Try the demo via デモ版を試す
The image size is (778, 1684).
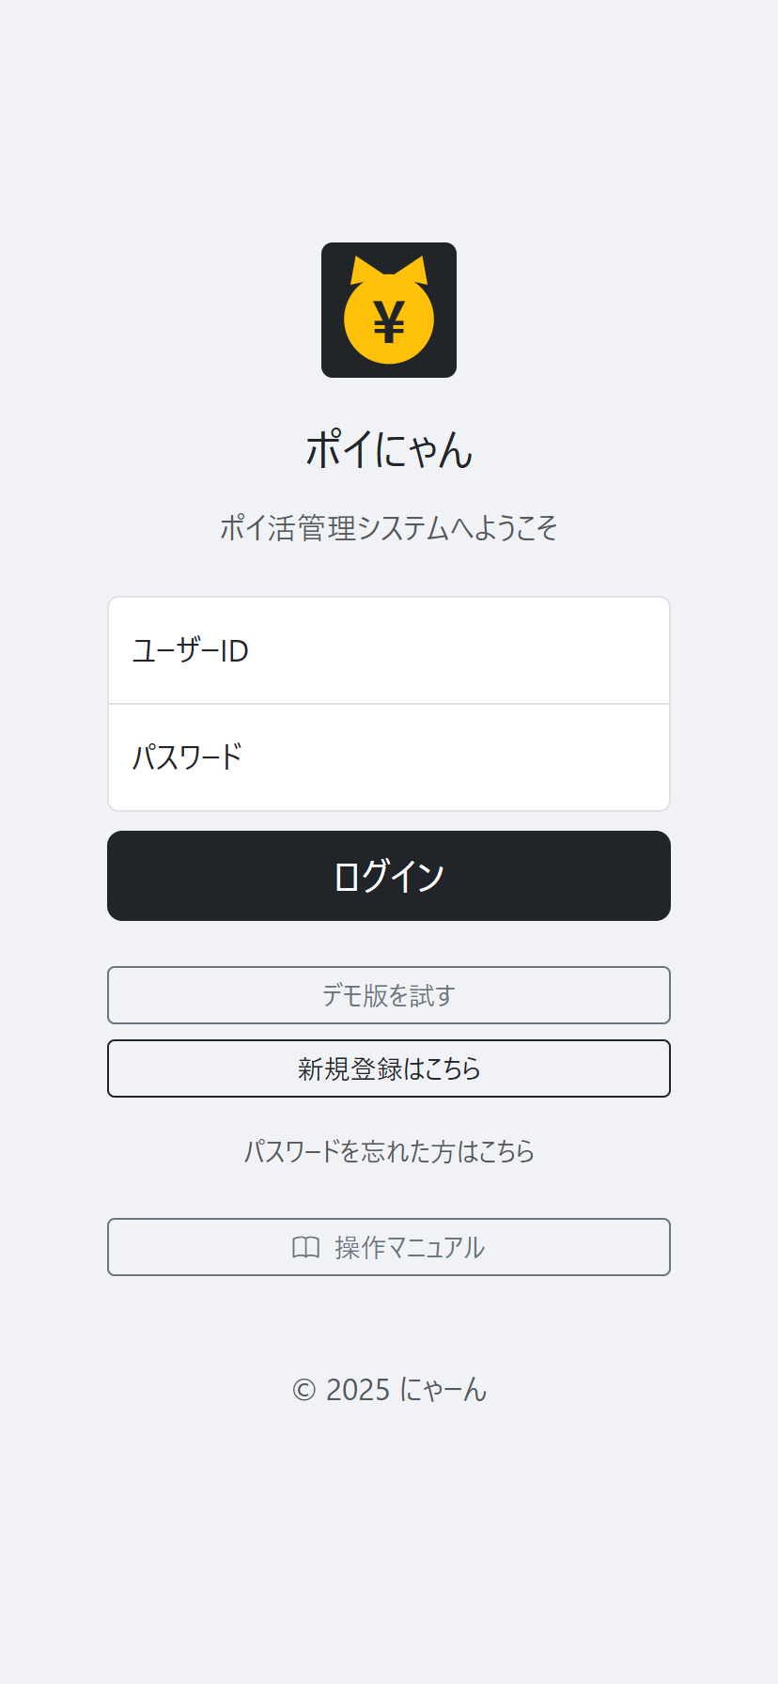click(x=389, y=994)
